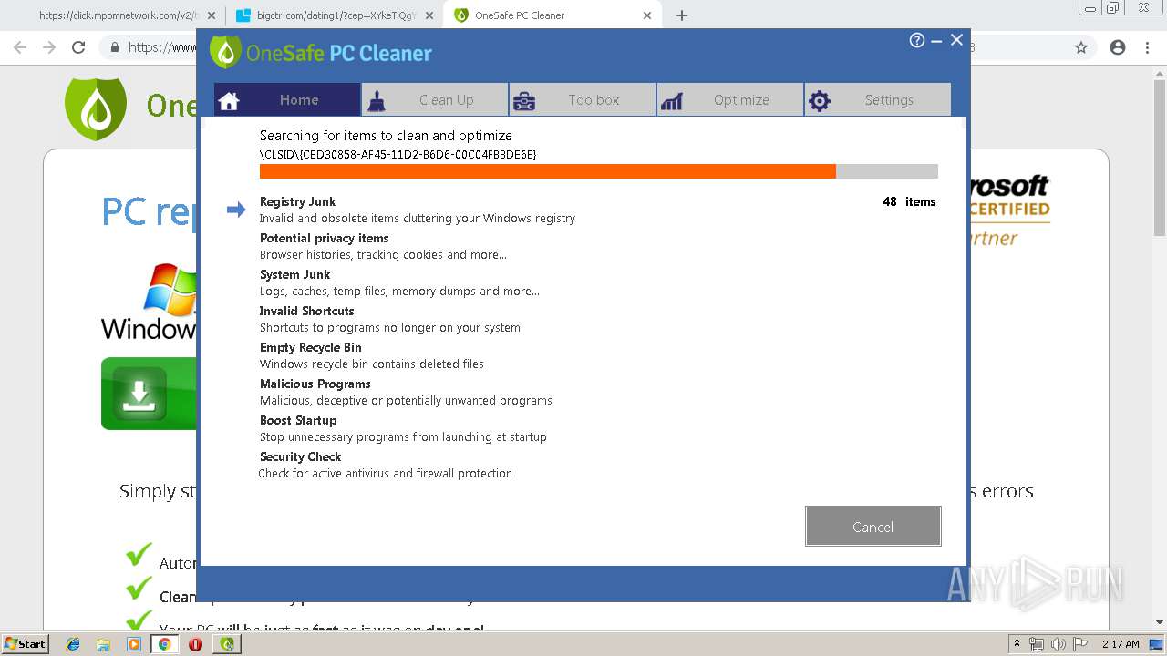The image size is (1167, 656).
Task: Select the Empty Recycle Bin heading
Action: [x=310, y=347]
